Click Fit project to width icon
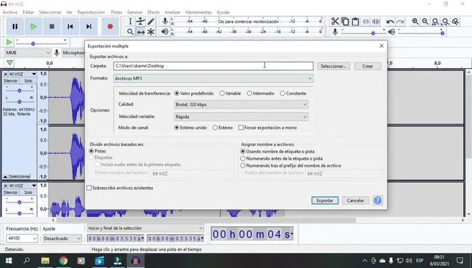The image size is (472, 268). point(445,22)
